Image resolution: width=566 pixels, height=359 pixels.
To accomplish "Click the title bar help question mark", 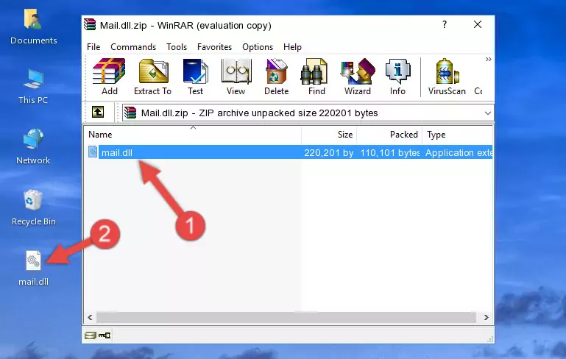I will (445, 24).
